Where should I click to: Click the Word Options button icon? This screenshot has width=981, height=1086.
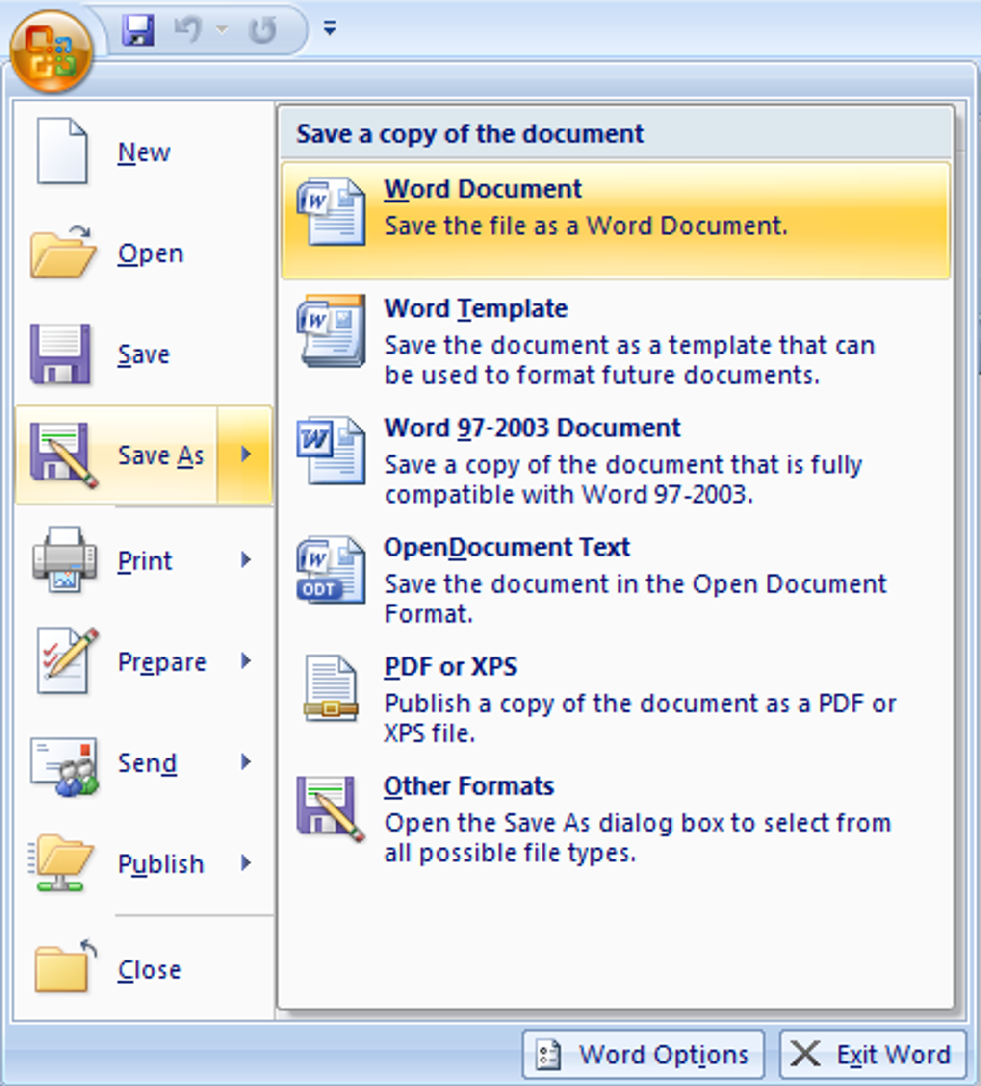pyautogui.click(x=548, y=1054)
